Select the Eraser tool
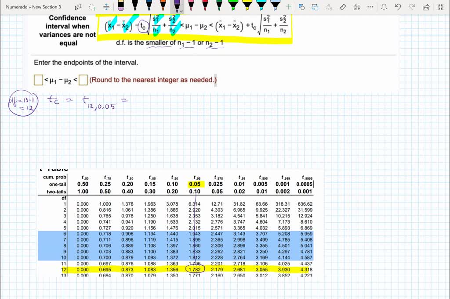The height and width of the screenshot is (299, 450). [x=121, y=6]
